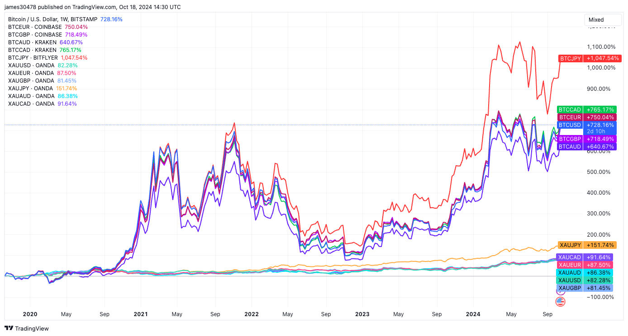Select the BTCGBP · COINBASE legend row

pyautogui.click(x=48, y=35)
